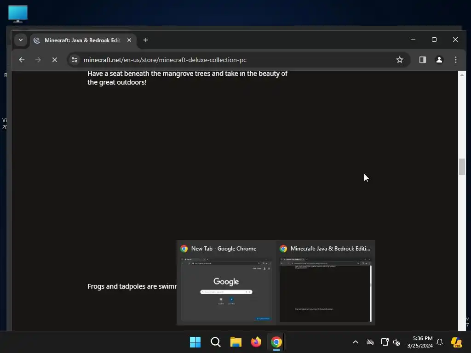The width and height of the screenshot is (471, 353).
Task: Close the Chrome window
Action: pos(455,40)
